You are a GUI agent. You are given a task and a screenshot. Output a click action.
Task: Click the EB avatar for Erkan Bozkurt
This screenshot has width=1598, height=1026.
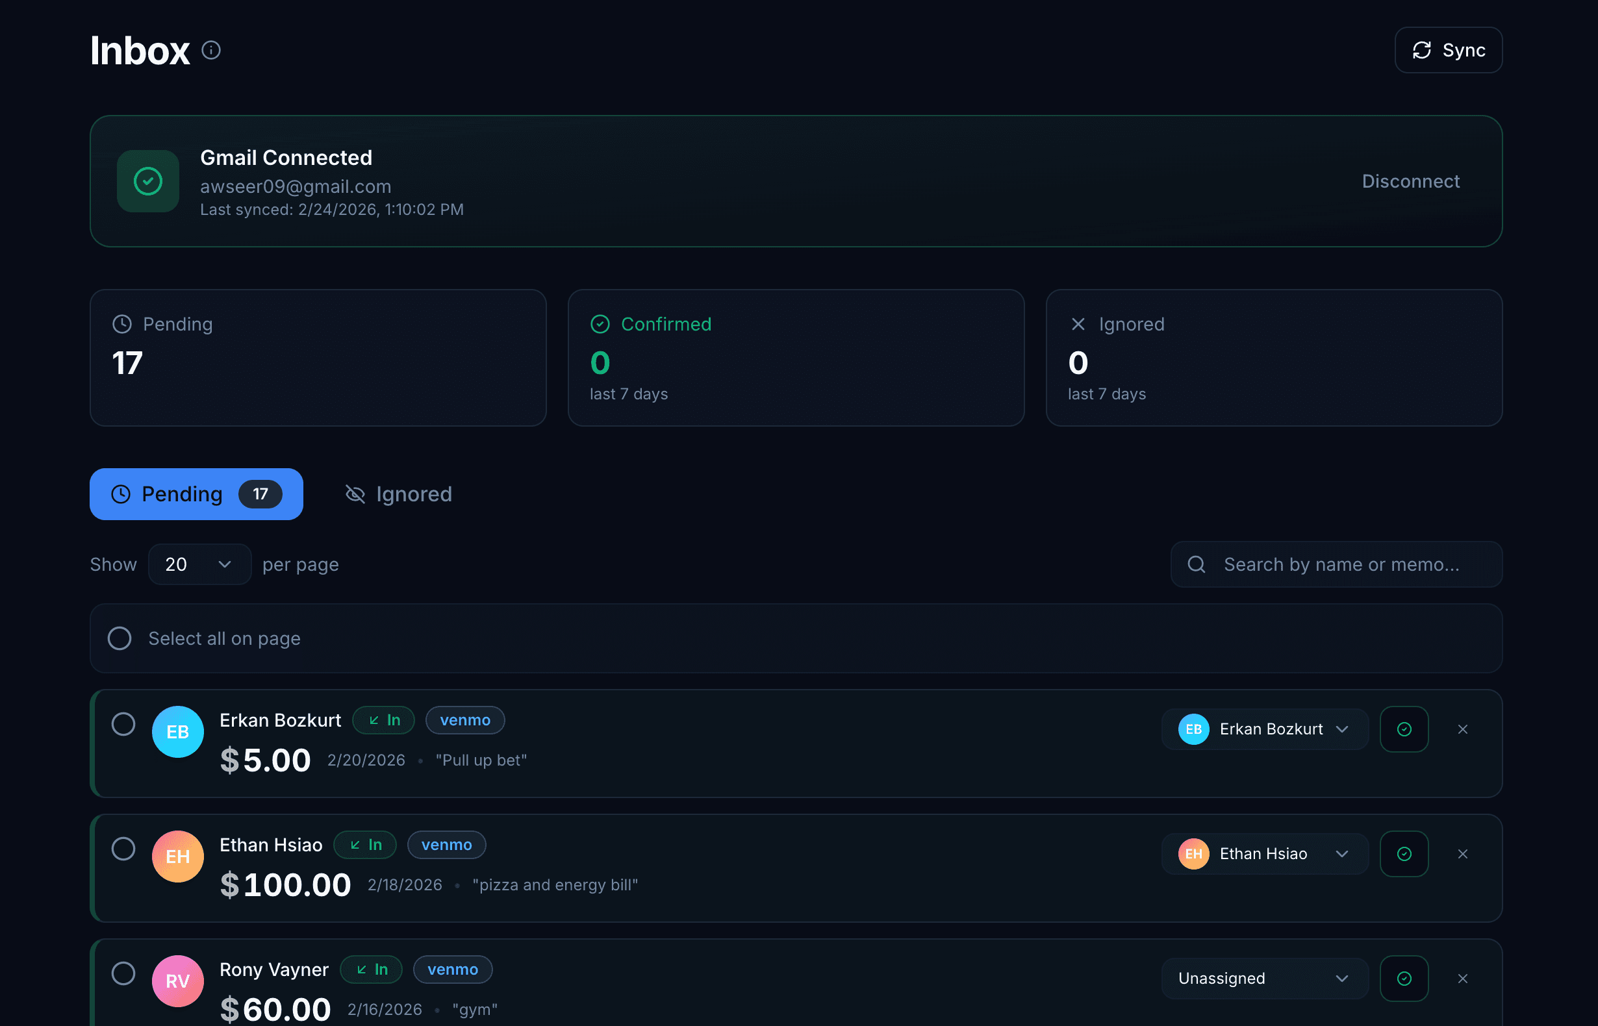click(x=177, y=732)
